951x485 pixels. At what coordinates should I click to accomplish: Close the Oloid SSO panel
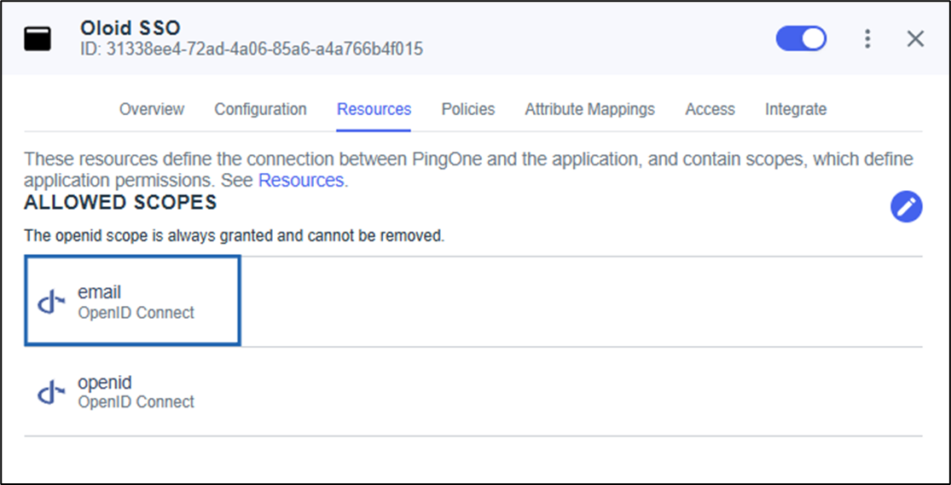(915, 39)
